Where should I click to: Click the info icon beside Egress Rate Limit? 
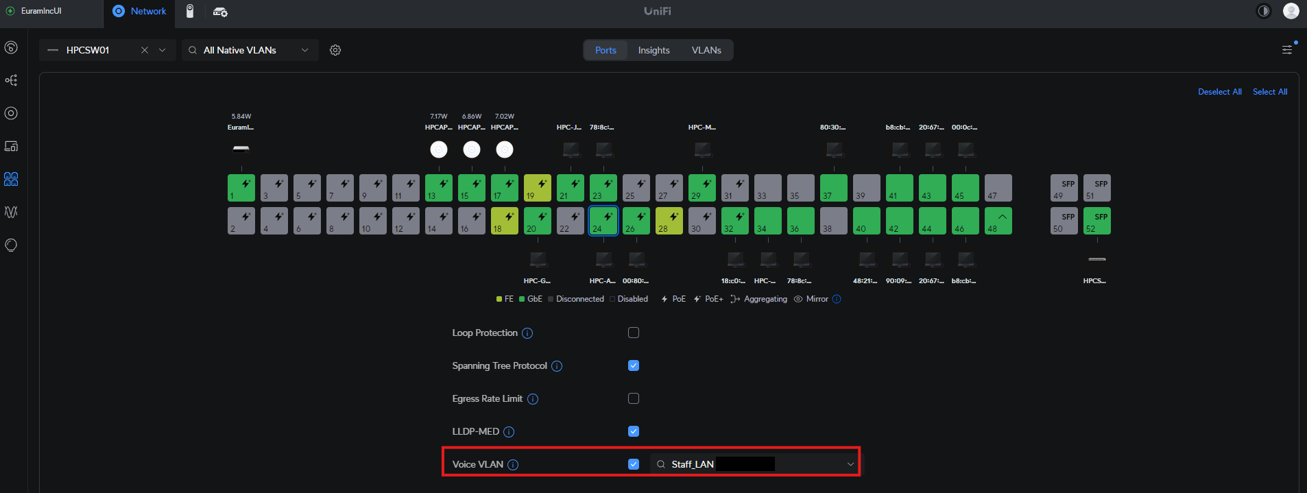(533, 399)
